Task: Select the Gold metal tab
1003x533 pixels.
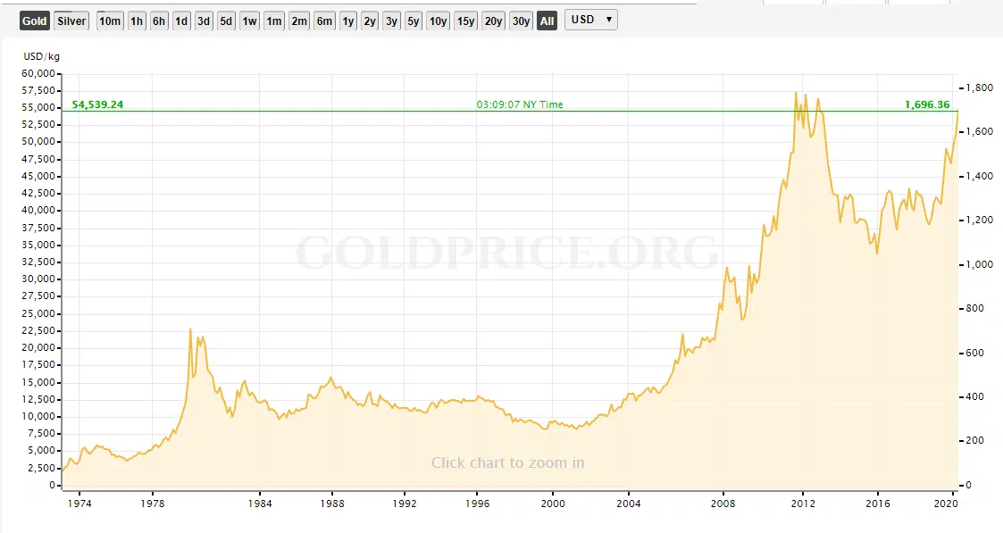Action: coord(35,21)
